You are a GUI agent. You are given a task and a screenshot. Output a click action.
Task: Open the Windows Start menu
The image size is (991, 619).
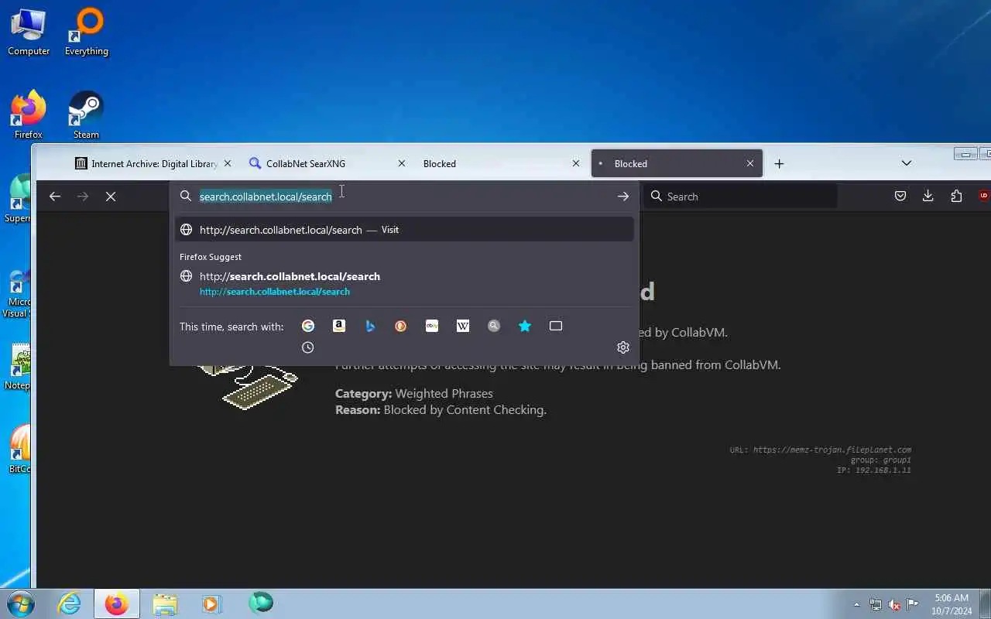click(21, 604)
